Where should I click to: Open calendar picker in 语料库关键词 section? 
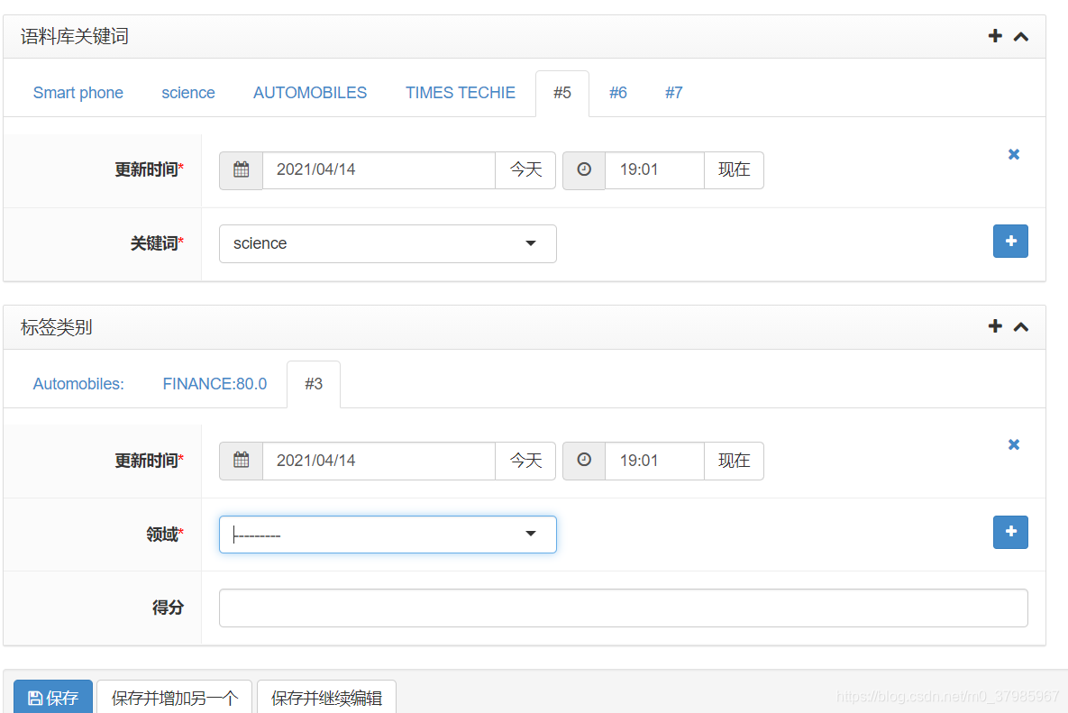pos(242,170)
